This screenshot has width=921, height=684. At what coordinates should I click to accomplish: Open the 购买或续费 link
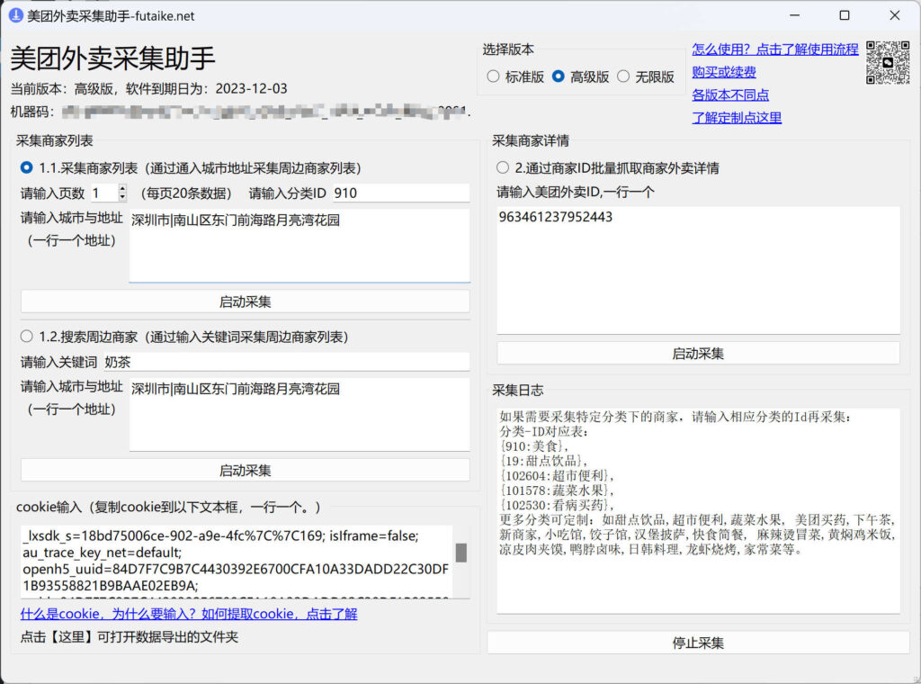click(724, 72)
